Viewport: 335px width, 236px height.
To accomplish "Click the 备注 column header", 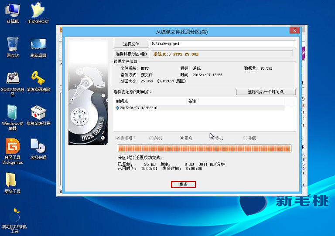I will tap(236, 101).
